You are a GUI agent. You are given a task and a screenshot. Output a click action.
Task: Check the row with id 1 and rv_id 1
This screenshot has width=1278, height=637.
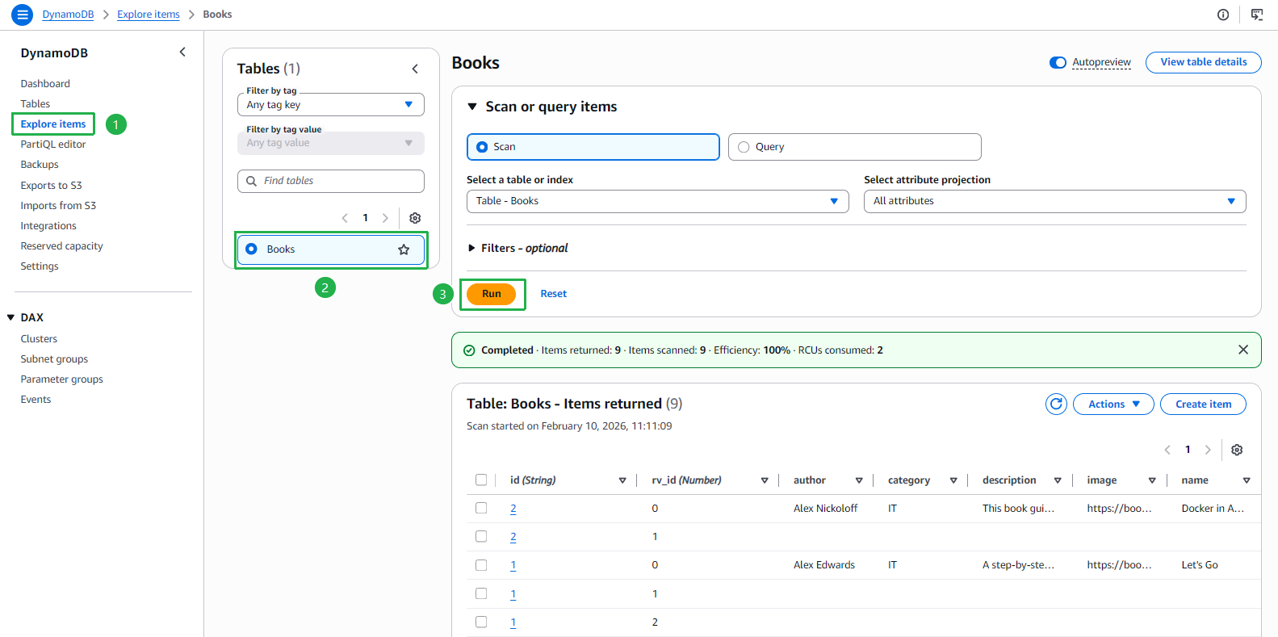click(x=481, y=593)
